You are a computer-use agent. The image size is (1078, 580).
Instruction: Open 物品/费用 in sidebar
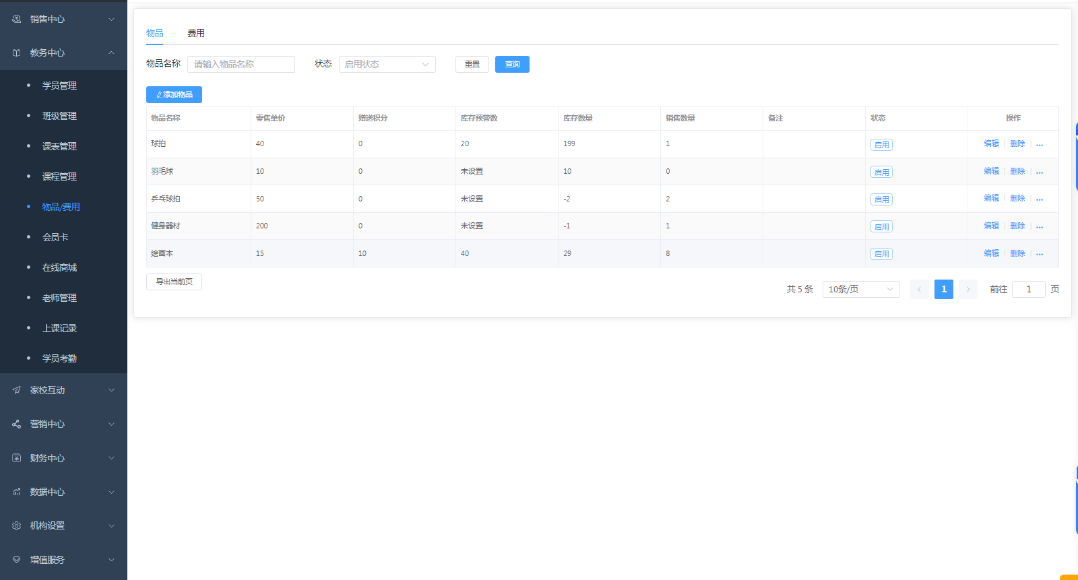[61, 207]
